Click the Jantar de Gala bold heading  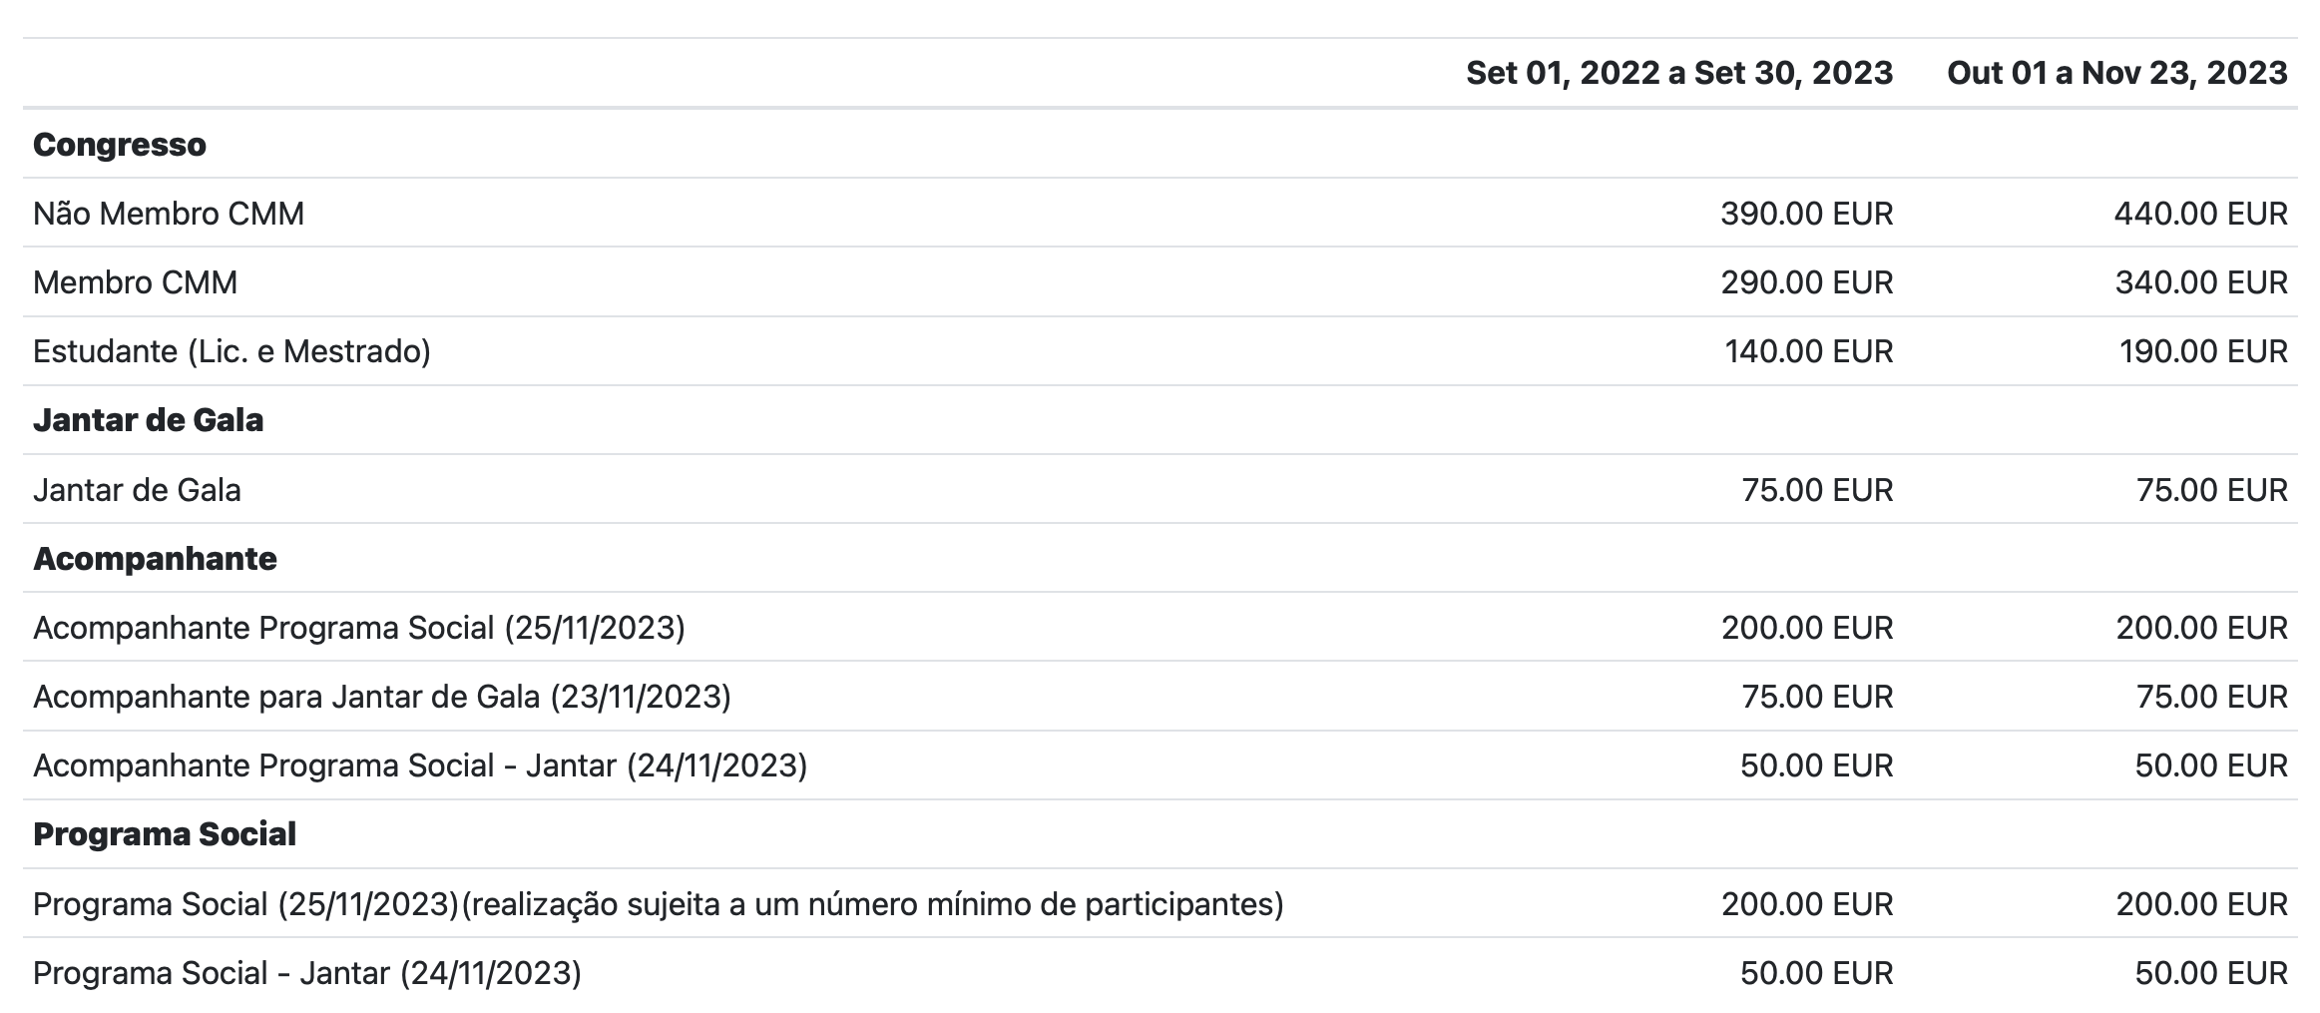tap(149, 420)
